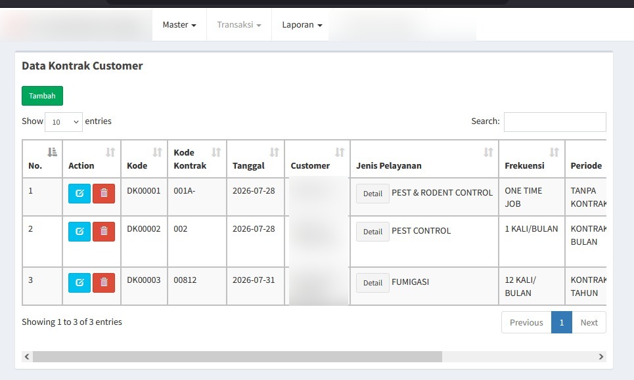Sort table by No. column icon

[52, 152]
